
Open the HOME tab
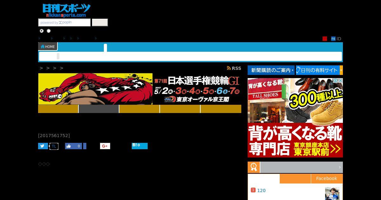click(x=48, y=47)
